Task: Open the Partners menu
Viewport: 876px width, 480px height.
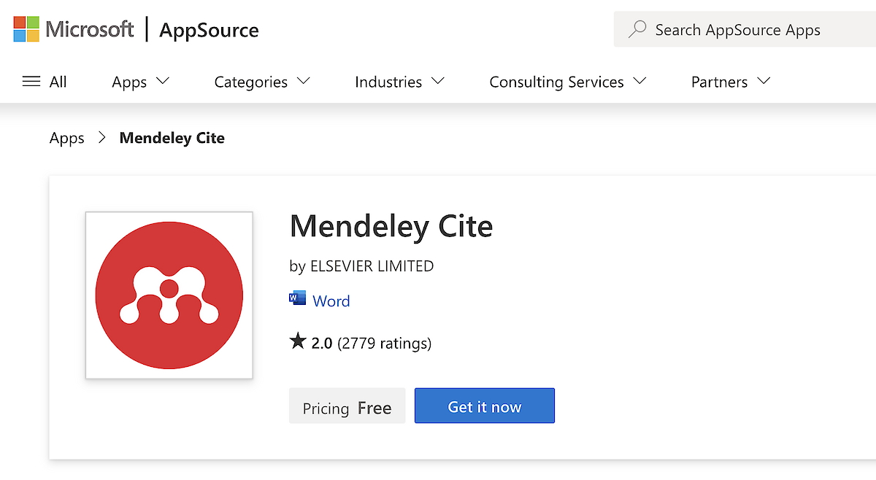Action: tap(730, 82)
